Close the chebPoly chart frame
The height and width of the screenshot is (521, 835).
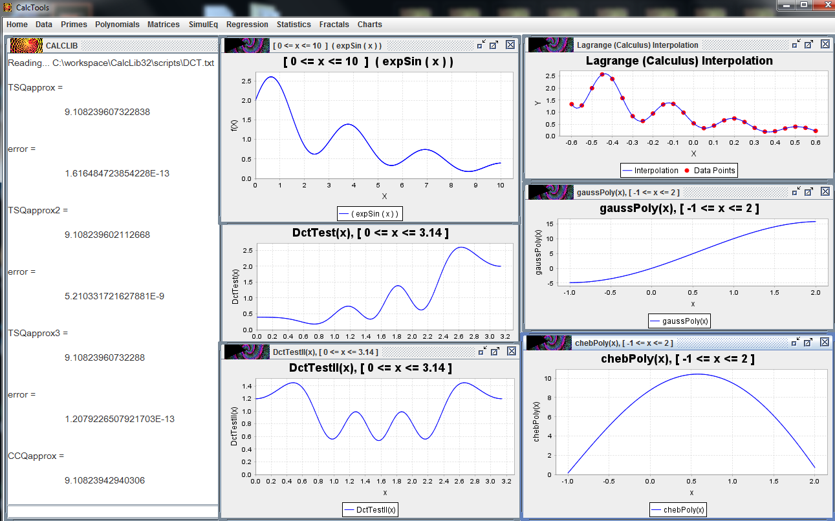[x=825, y=342]
